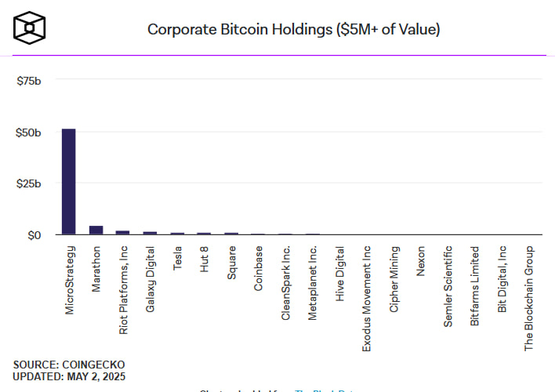The image size is (555, 392).
Task: Select the MicroStrategy bar
Action: click(69, 182)
